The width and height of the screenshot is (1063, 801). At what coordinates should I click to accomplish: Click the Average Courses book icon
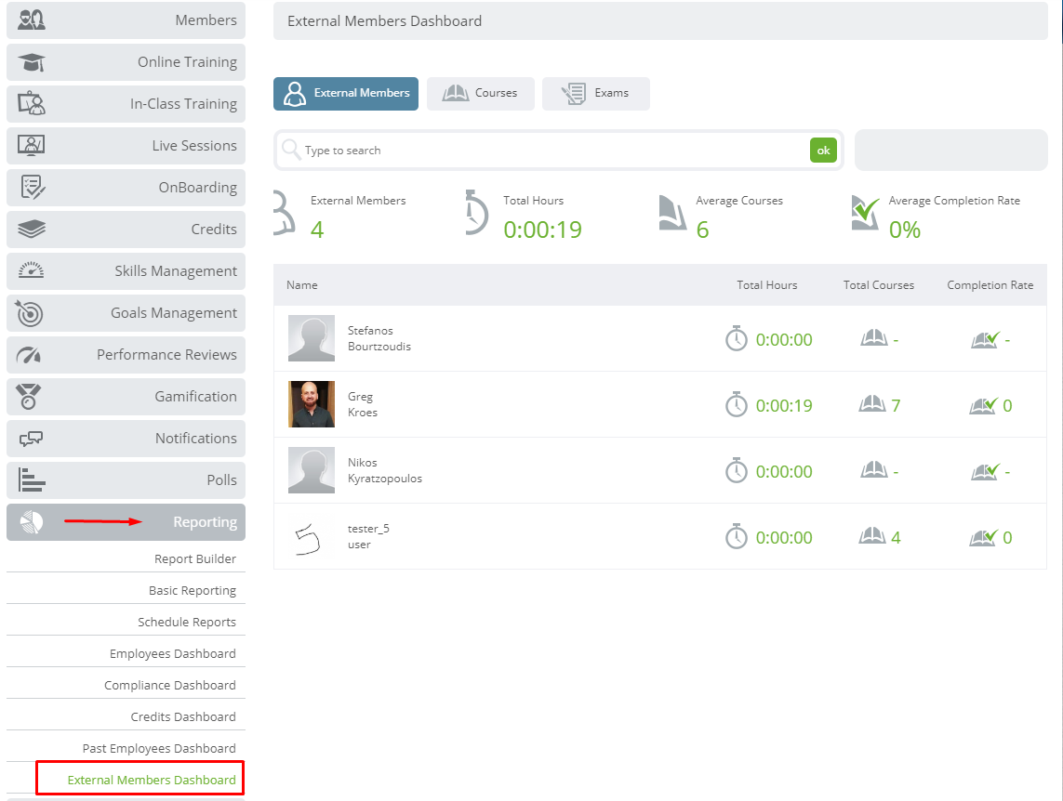[672, 214]
